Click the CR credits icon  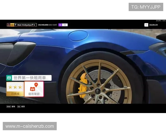146,25
